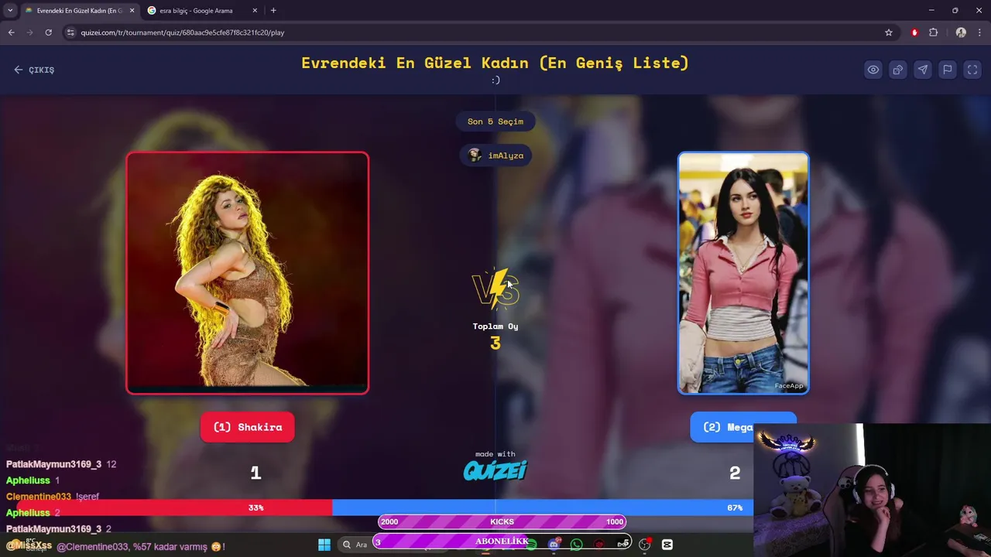Go back with the browser back arrow

tap(11, 32)
